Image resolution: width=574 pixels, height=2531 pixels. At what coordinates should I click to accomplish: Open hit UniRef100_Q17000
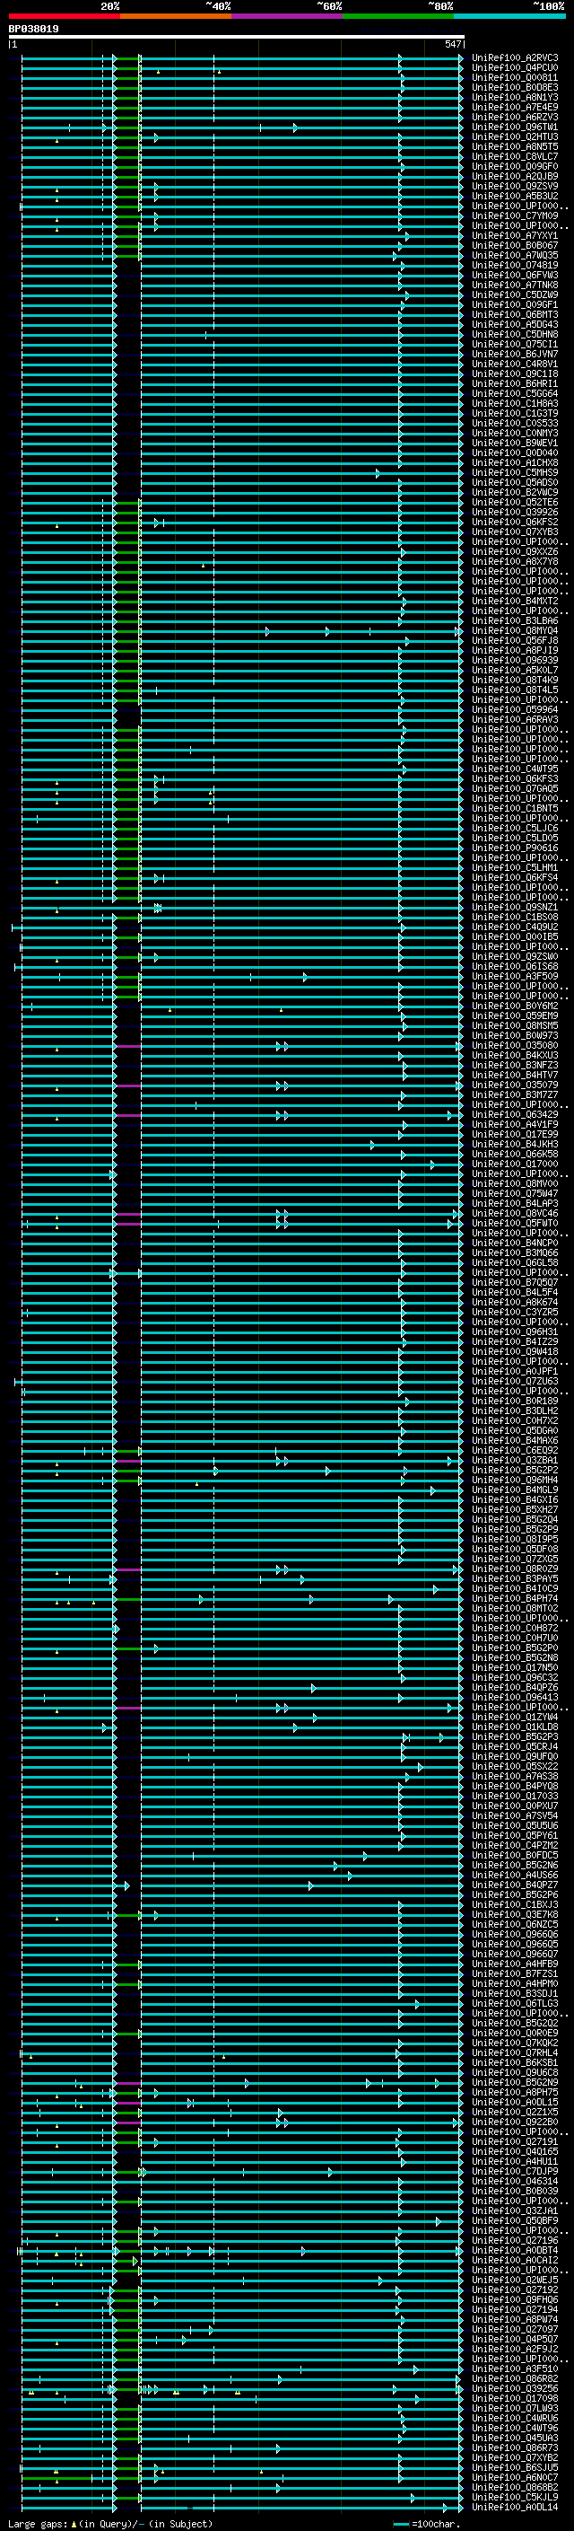[x=514, y=1164]
